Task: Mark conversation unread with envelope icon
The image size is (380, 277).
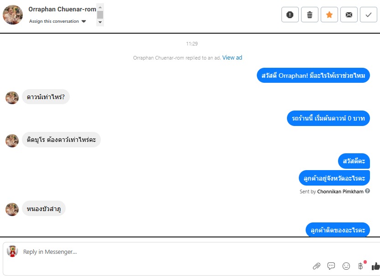Action: click(349, 15)
